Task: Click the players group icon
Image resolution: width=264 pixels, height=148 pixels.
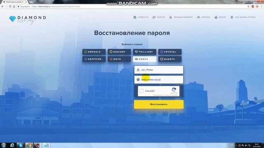Action: click(198, 17)
